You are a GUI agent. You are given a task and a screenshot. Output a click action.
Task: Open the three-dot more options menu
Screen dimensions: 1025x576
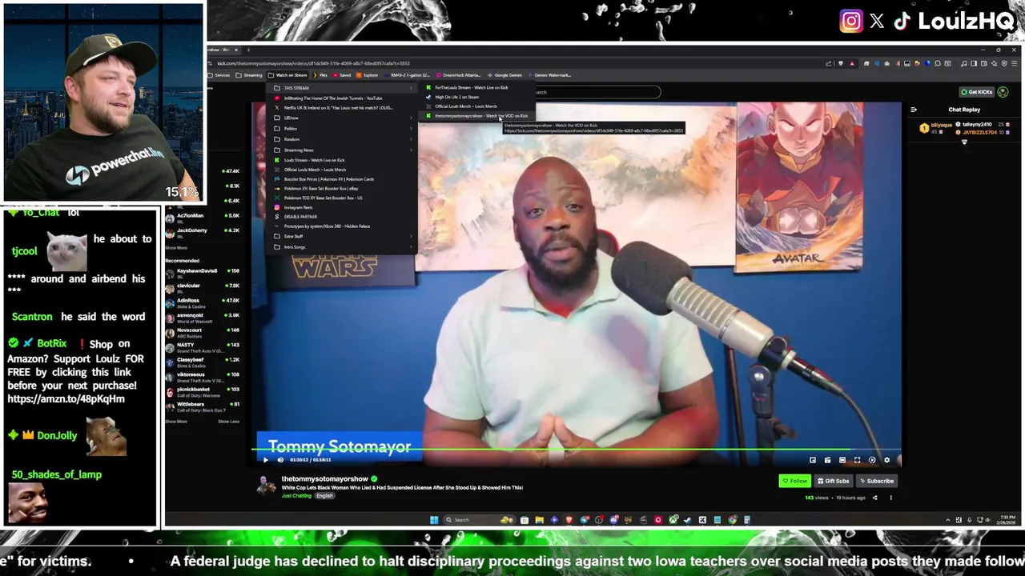pyautogui.click(x=890, y=498)
